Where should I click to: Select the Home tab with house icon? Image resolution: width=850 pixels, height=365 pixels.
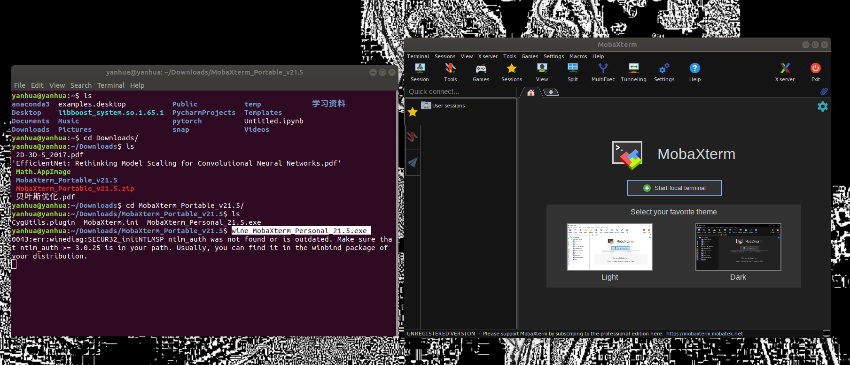click(x=531, y=92)
